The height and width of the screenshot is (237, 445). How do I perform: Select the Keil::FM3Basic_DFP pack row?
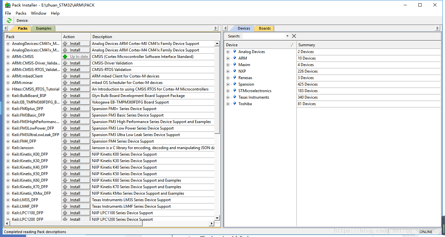[28, 115]
